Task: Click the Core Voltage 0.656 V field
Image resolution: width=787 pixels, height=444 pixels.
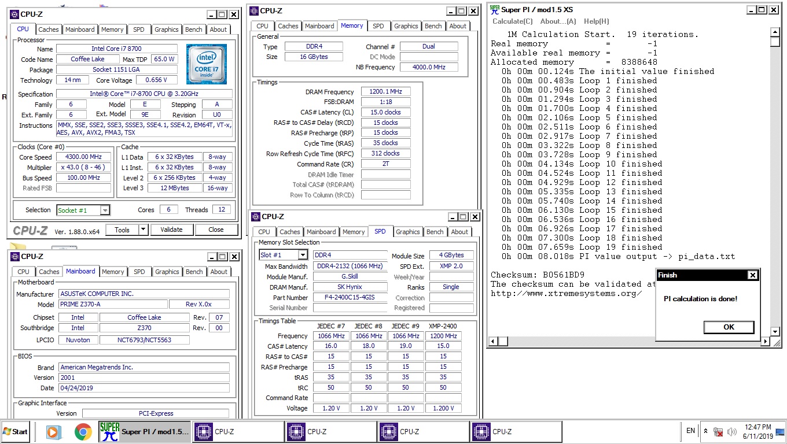Action: [156, 80]
